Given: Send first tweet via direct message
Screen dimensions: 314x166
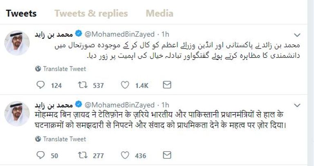Looking at the screenshot, I should (x=167, y=85).
